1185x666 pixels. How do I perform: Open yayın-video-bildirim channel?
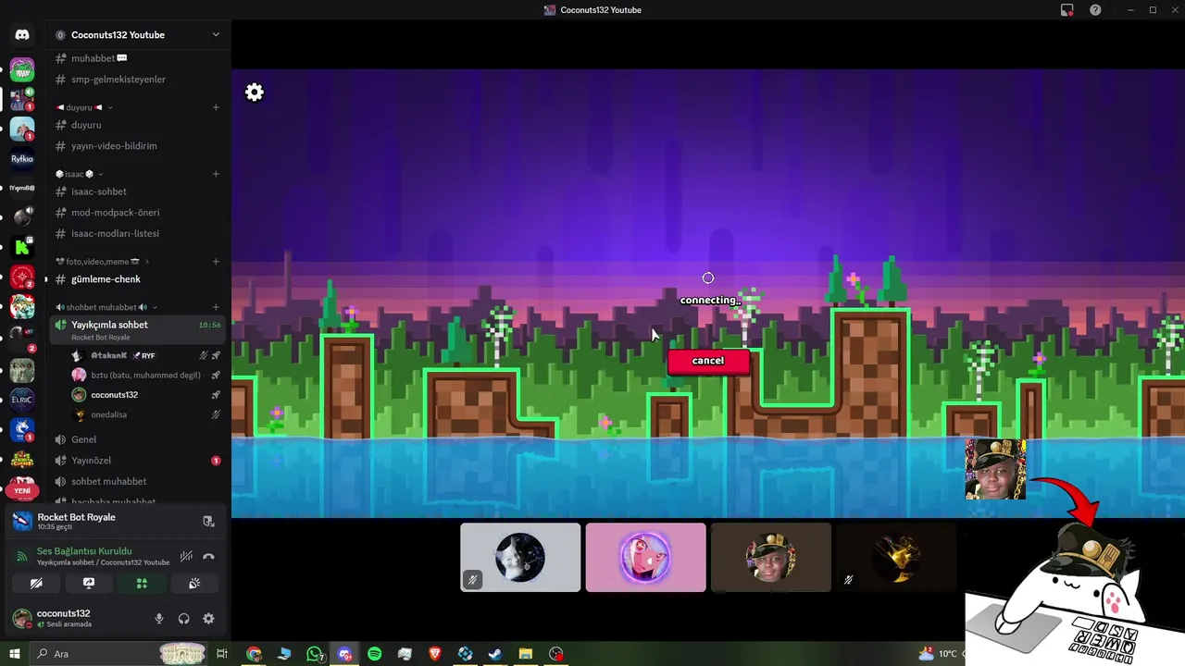pyautogui.click(x=138, y=146)
